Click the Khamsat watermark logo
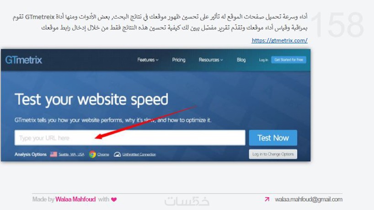The width and height of the screenshot is (374, 210). coord(187,201)
